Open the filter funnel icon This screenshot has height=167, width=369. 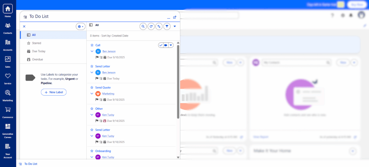coord(167,26)
